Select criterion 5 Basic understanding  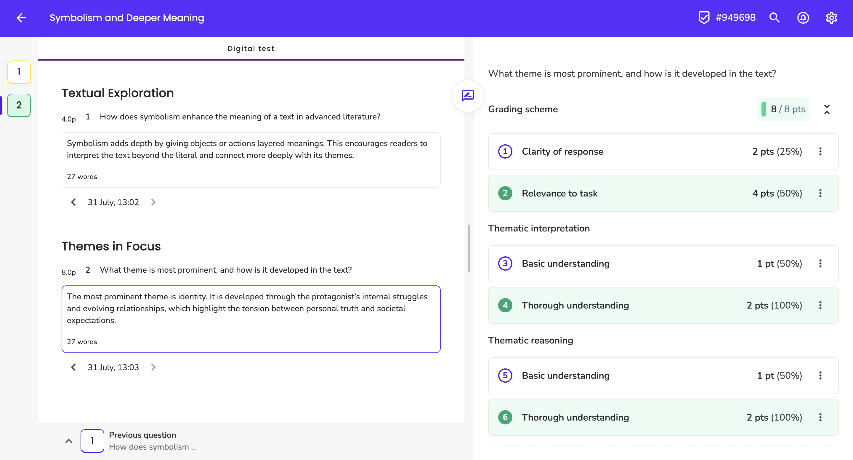pos(663,376)
